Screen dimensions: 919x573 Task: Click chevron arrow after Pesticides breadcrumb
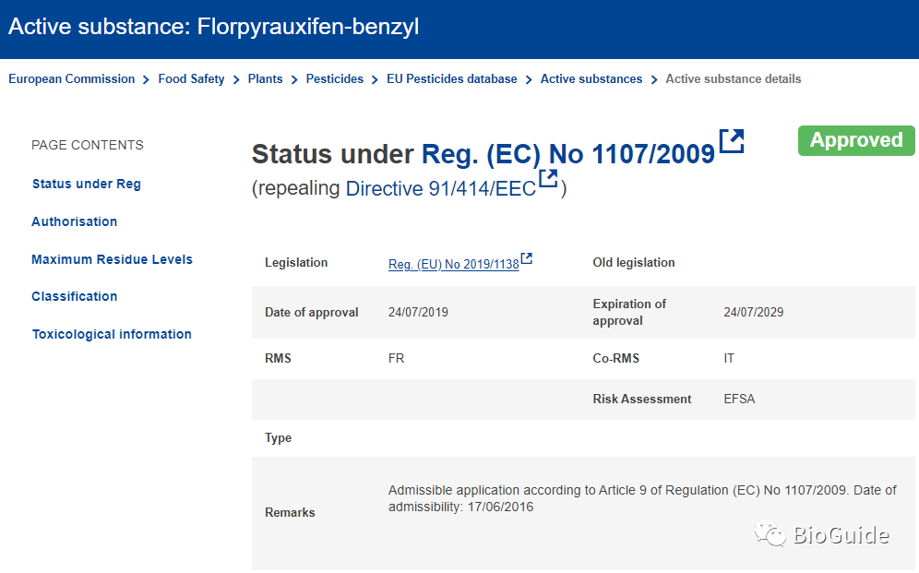click(375, 79)
